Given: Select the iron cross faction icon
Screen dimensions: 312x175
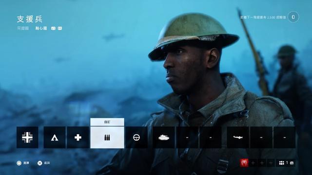Looking at the screenshot, I should coord(27,137).
